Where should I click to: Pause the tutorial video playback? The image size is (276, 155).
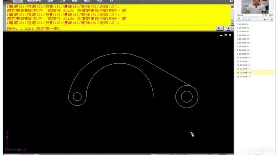[239, 19]
